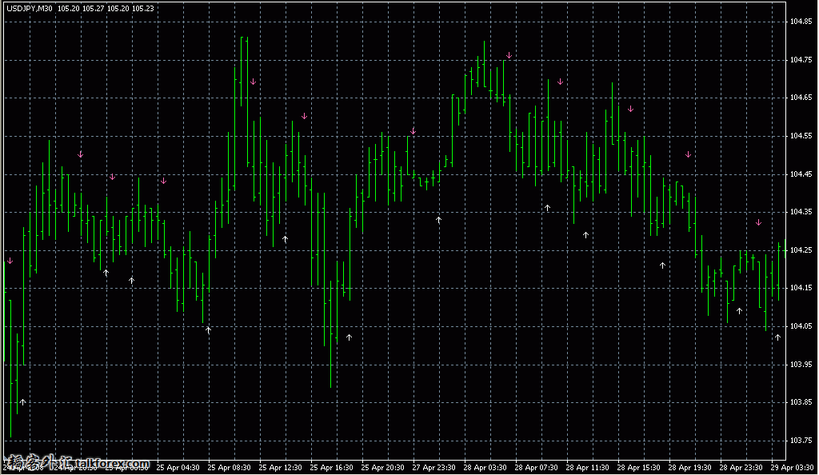Click the 27 Apr 23:30 time label
This screenshot has height=475, width=819.
[x=433, y=468]
